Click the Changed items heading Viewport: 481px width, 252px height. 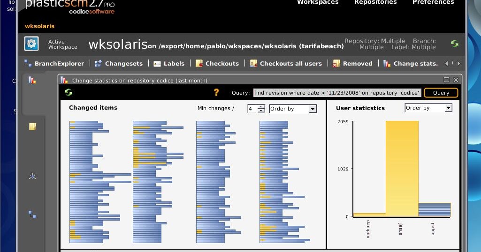click(93, 108)
